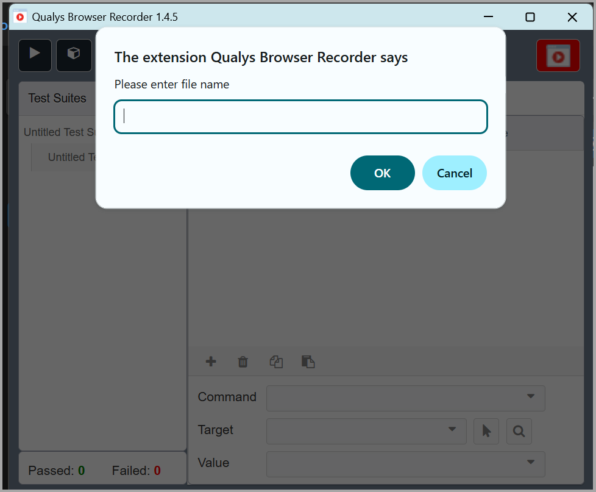Close the Qualys Browser Recorder window
596x492 pixels.
point(572,16)
